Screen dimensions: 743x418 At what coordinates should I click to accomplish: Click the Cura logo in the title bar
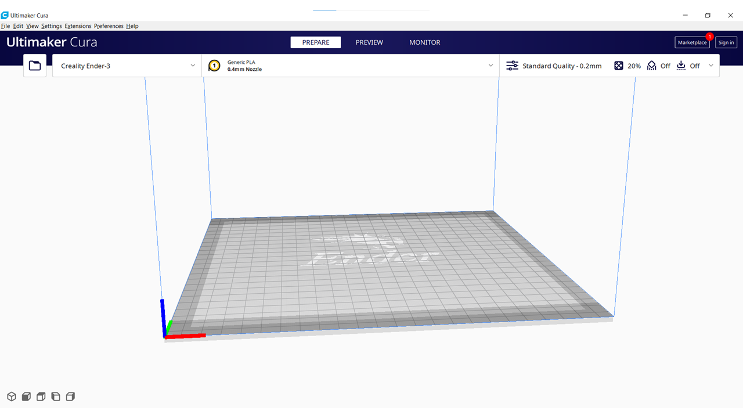click(5, 15)
